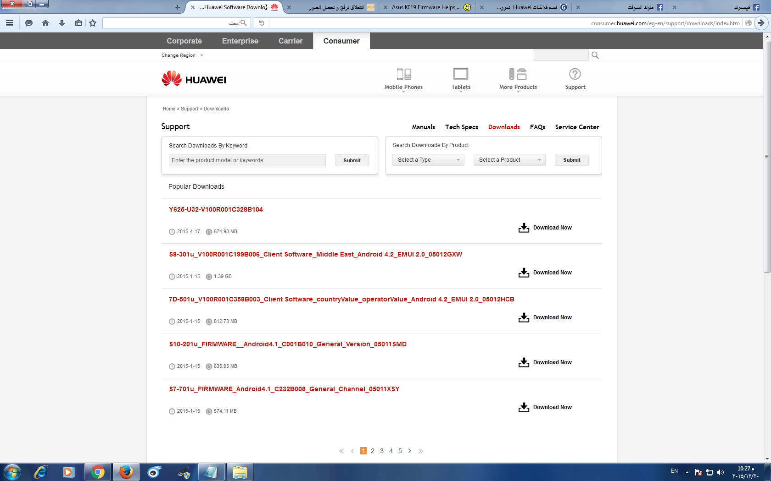Launch Google Chrome from the taskbar
This screenshot has height=481, width=771.
pyautogui.click(x=98, y=472)
